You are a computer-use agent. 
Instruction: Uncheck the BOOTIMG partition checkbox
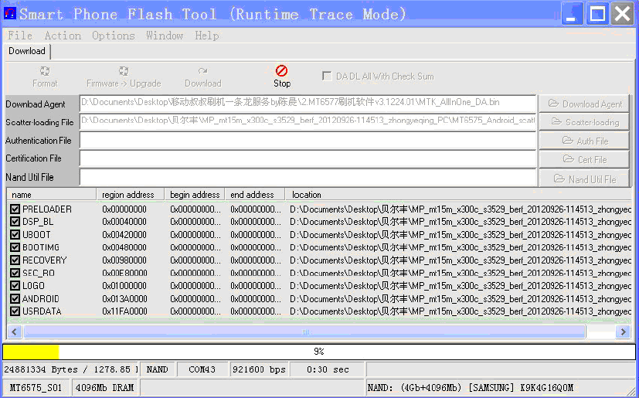point(15,247)
